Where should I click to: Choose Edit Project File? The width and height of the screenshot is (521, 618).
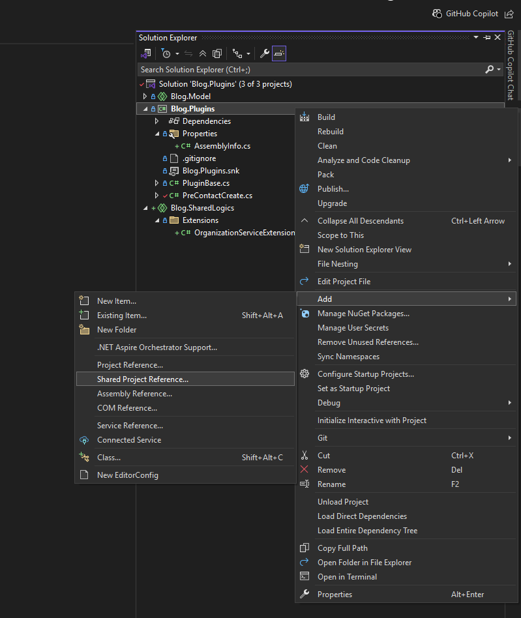coord(406,282)
